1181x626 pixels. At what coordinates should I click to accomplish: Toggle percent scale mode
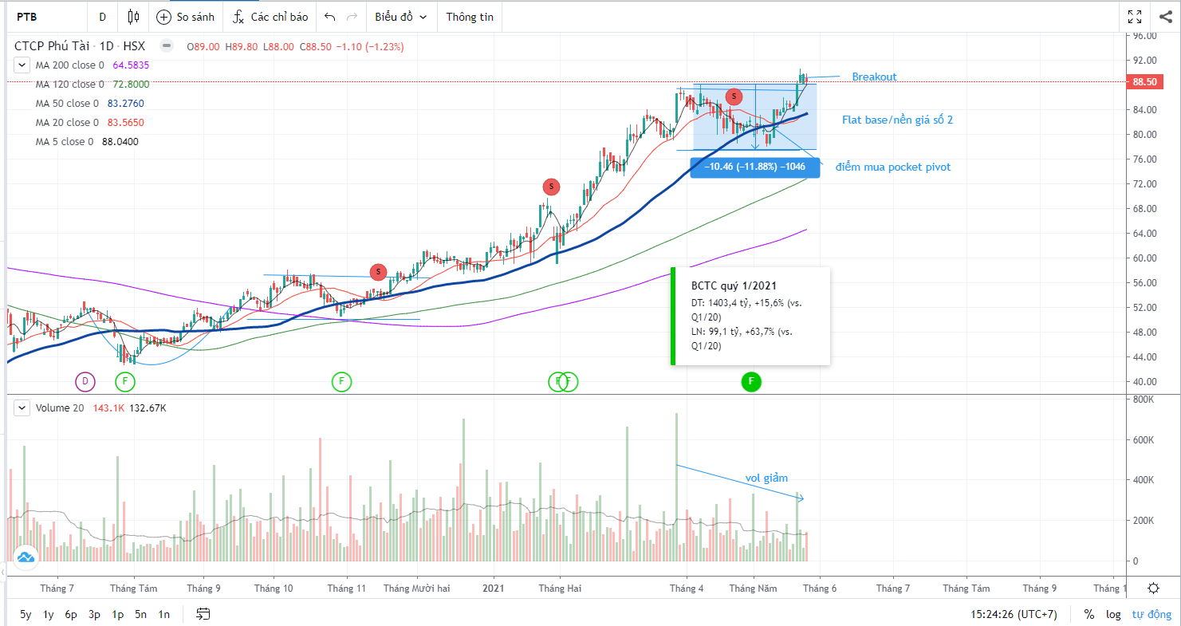click(1088, 614)
